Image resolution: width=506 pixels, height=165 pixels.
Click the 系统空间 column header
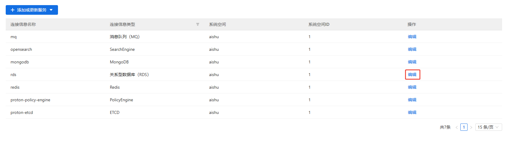point(218,24)
